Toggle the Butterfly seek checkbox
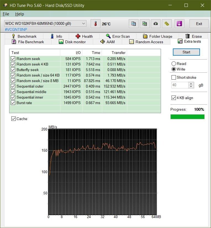The height and width of the screenshot is (228, 211). (13, 70)
